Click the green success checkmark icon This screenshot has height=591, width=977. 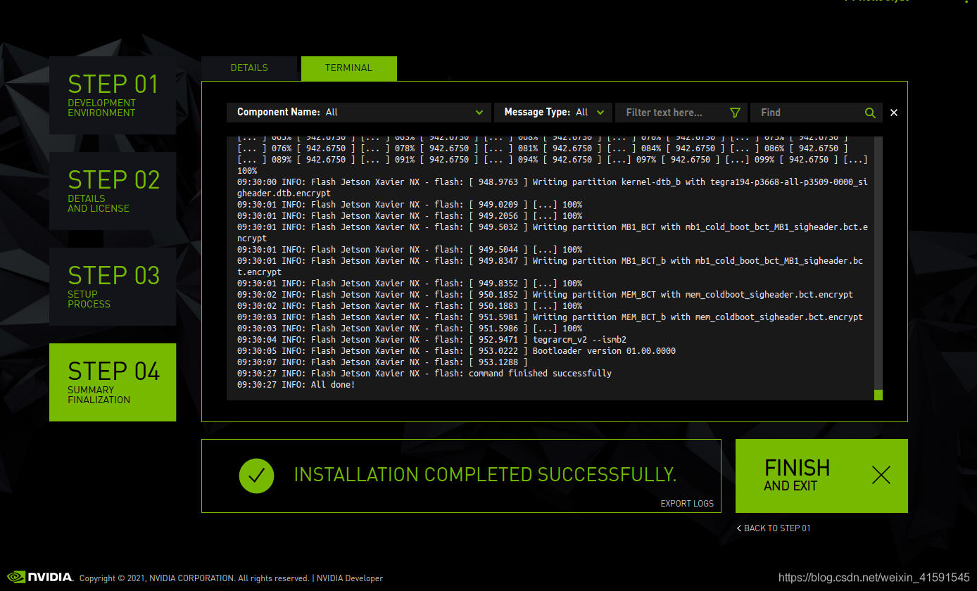[257, 476]
